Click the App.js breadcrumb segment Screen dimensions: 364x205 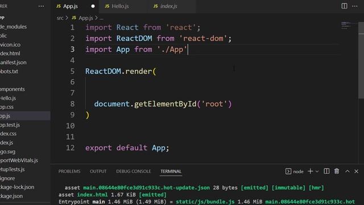pyautogui.click(x=82, y=18)
